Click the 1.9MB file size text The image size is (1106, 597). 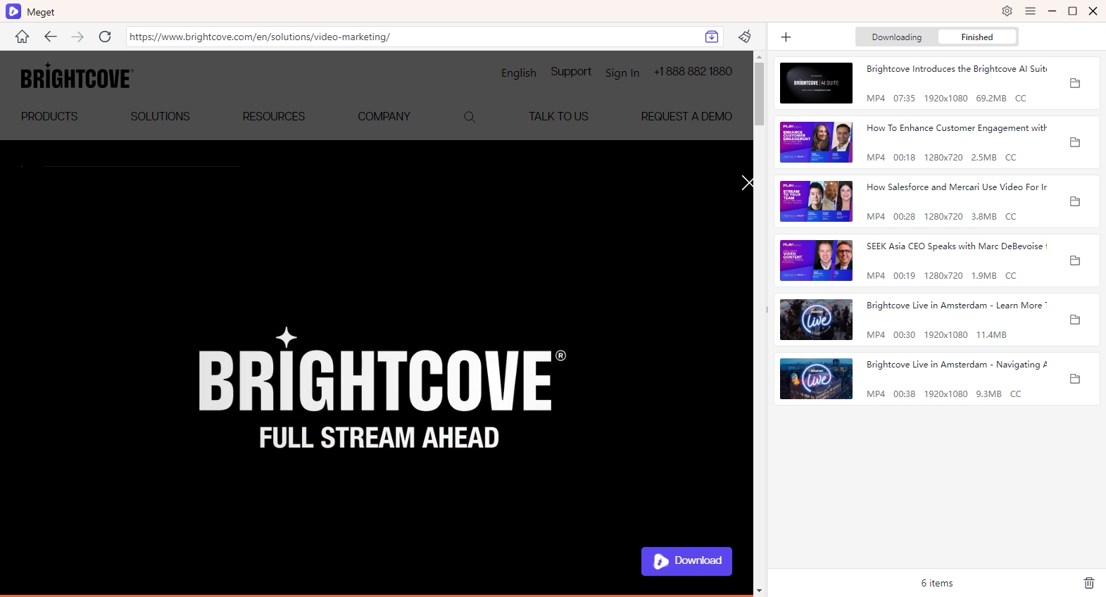click(x=984, y=276)
